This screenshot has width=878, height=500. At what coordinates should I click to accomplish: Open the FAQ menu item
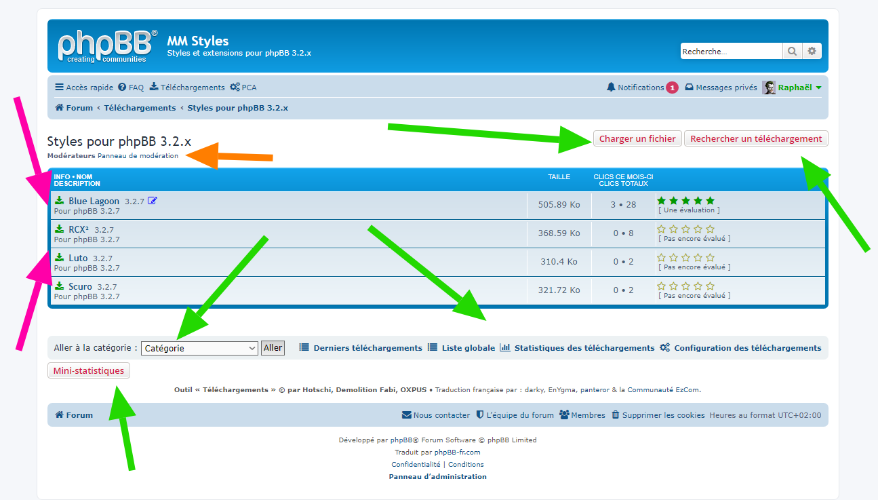click(131, 88)
